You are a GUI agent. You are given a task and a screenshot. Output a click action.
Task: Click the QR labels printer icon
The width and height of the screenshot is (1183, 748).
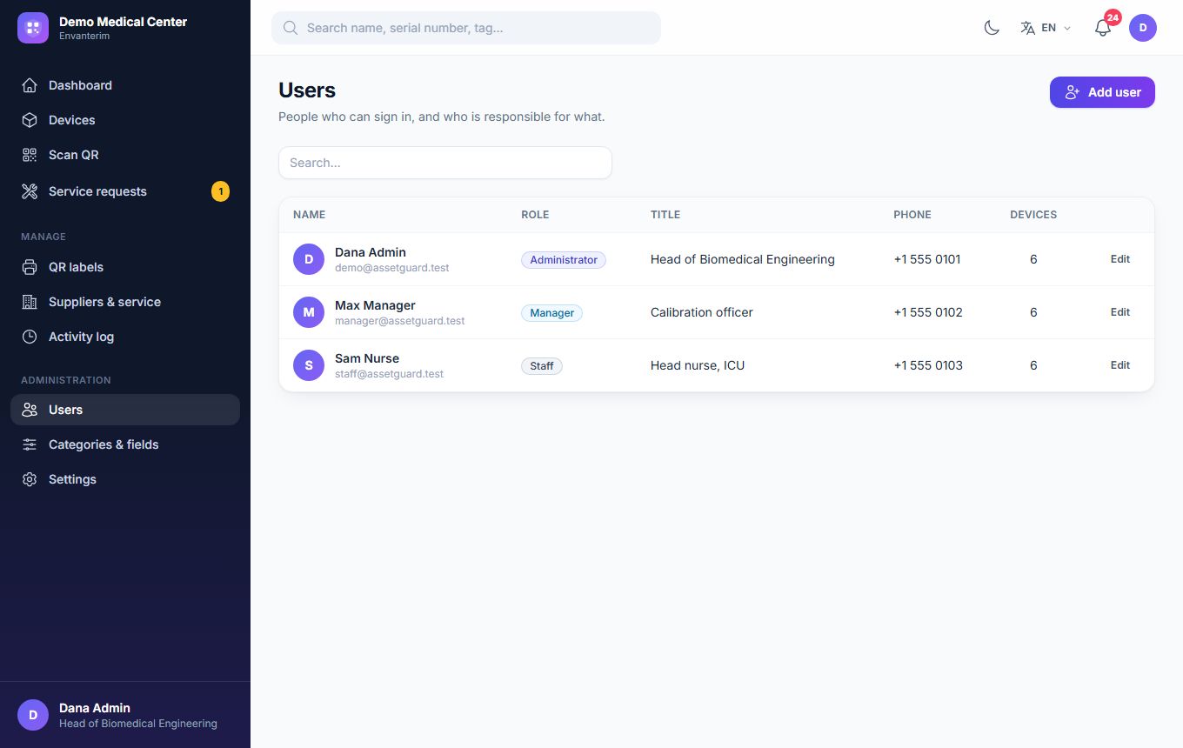click(30, 267)
